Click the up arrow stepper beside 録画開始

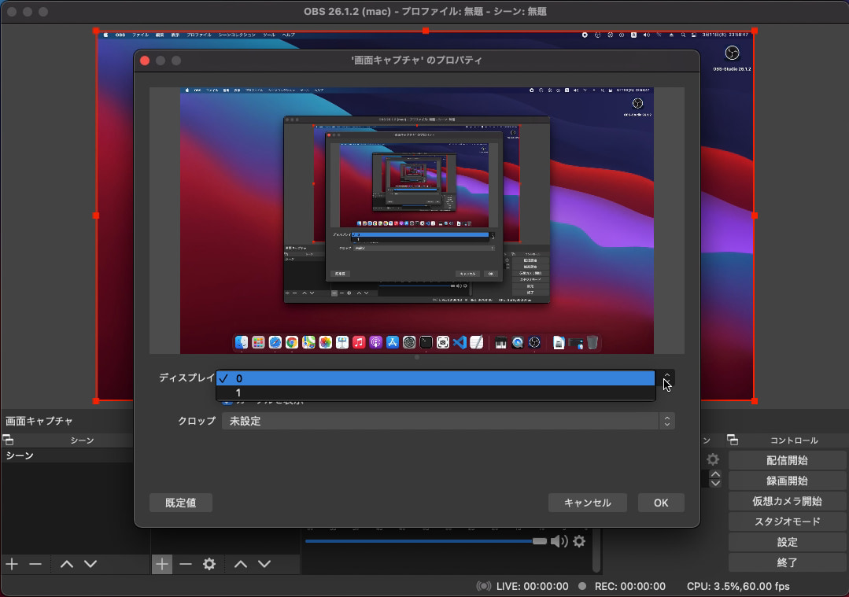coord(715,474)
